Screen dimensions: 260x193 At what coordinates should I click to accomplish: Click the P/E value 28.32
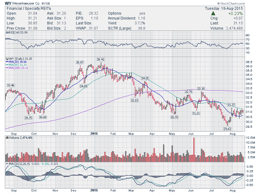pyautogui.click(x=93, y=13)
